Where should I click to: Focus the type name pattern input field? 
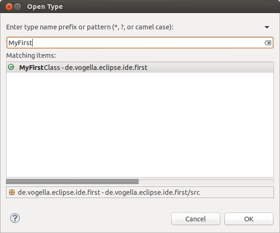(x=140, y=43)
